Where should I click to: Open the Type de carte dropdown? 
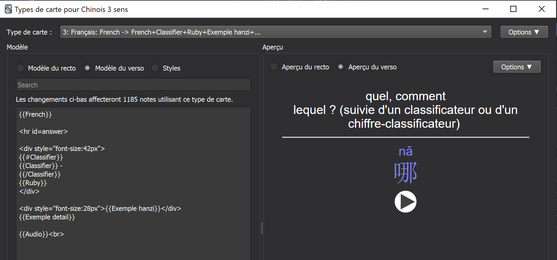click(x=275, y=32)
